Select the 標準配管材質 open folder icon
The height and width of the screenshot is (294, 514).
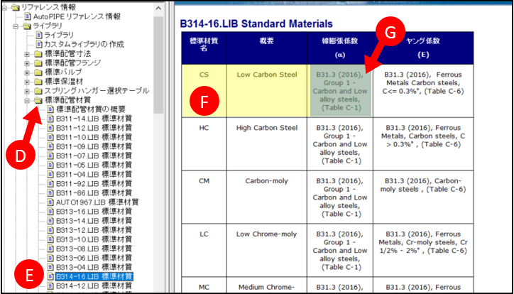tap(38, 100)
